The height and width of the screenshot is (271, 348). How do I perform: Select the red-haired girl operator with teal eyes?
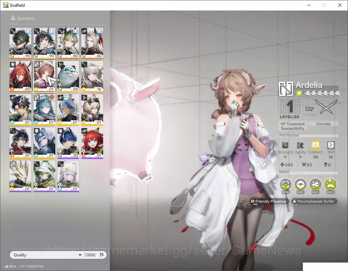pos(92,143)
